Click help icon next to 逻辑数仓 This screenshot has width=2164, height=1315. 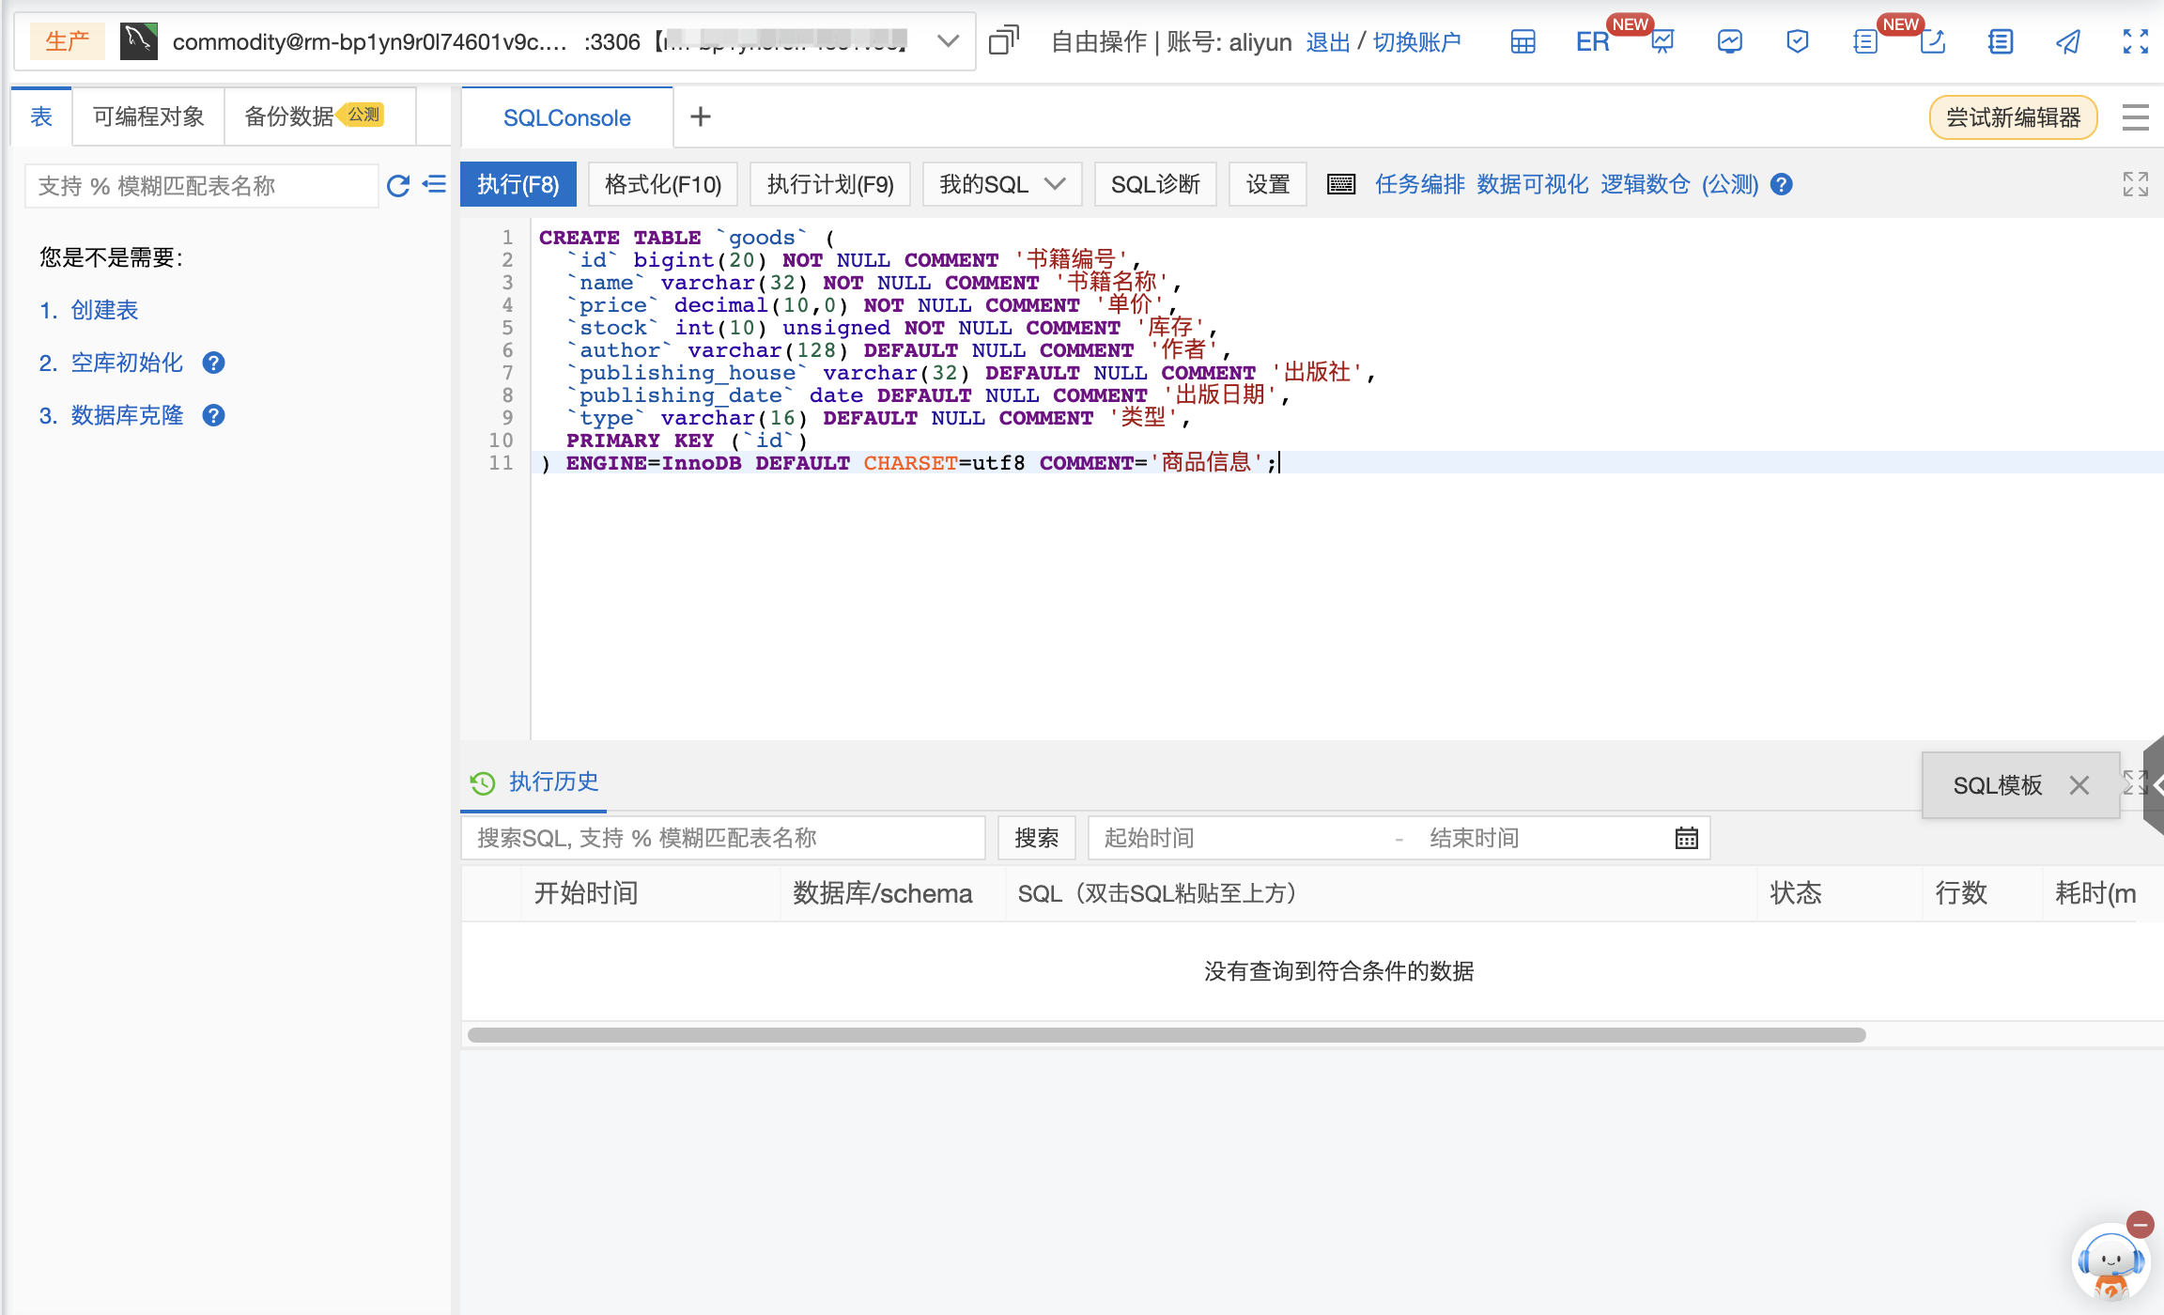pos(1781,184)
